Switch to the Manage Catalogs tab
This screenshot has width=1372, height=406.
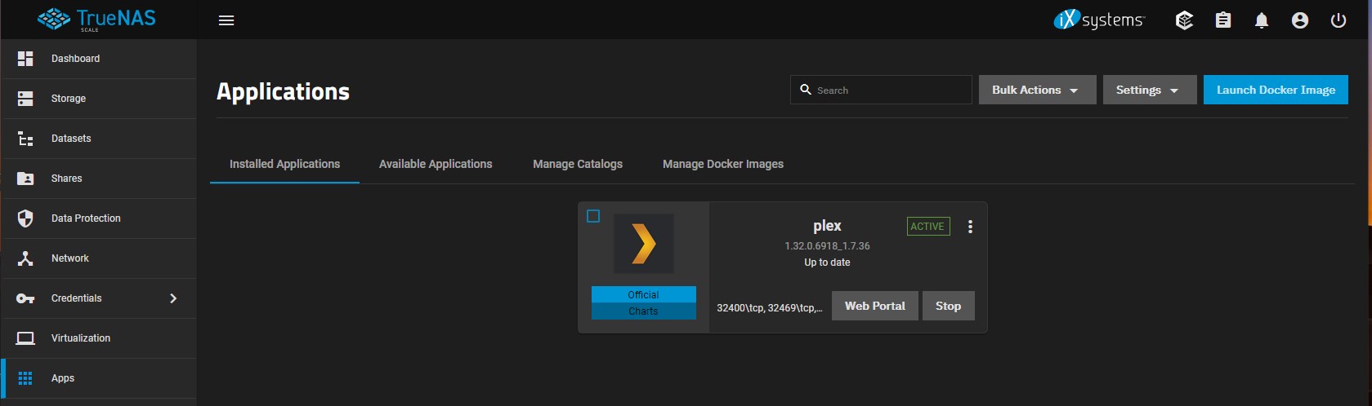pos(577,164)
